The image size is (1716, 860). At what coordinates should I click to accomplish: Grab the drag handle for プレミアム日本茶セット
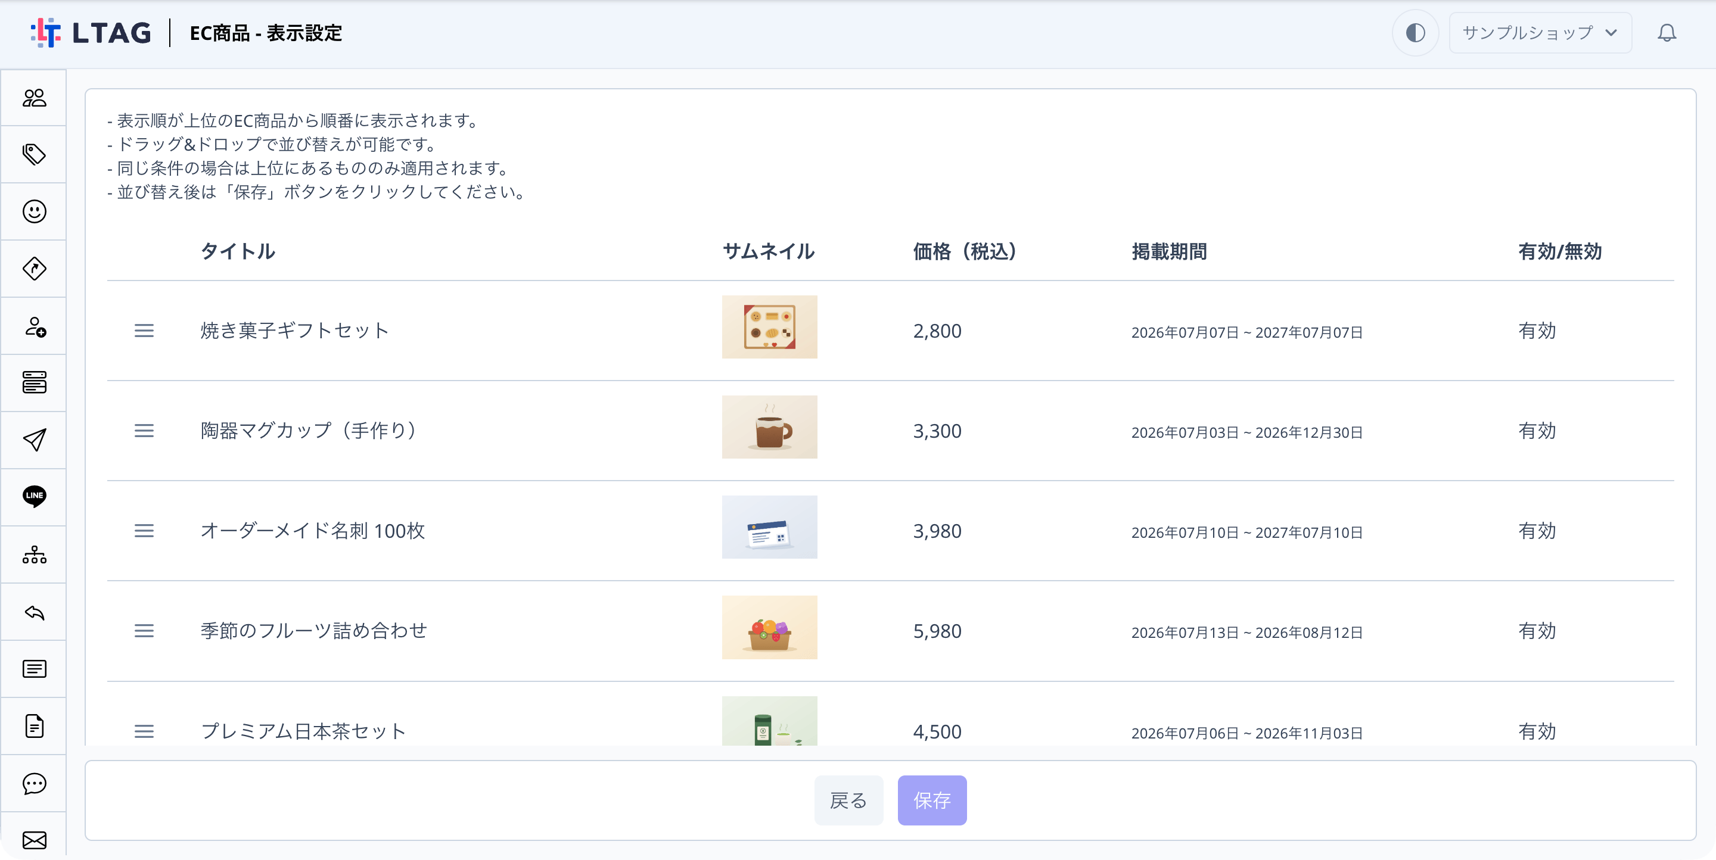[144, 731]
